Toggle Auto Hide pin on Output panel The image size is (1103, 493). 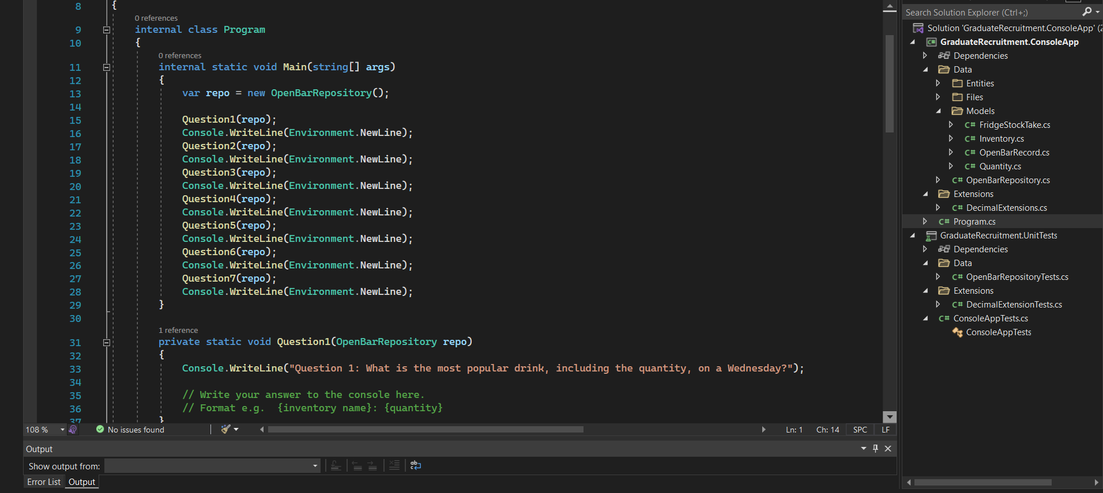[875, 449]
